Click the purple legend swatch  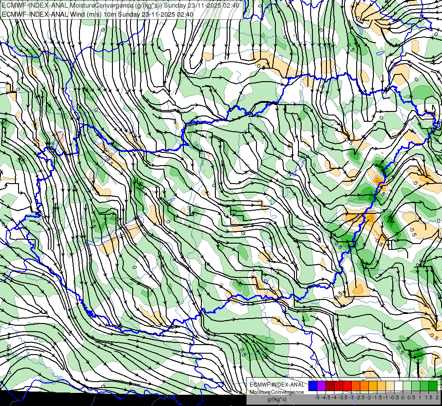[x=321, y=386]
